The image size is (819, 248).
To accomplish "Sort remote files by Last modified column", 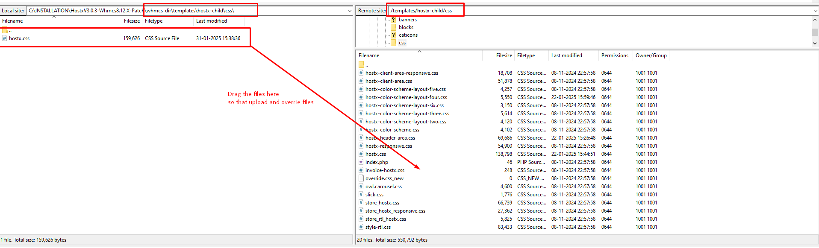I will [566, 55].
